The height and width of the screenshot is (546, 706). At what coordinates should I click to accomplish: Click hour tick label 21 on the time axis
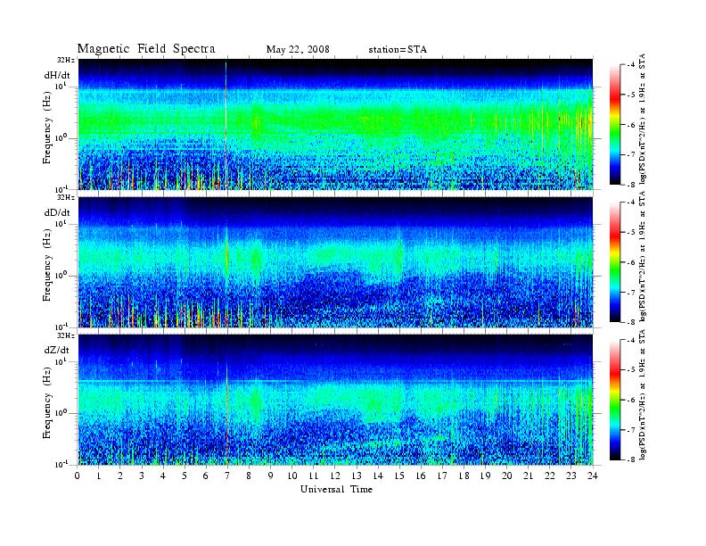pos(528,476)
